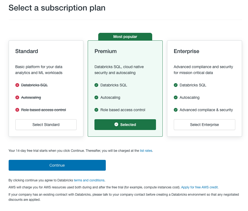Click the white check inside the Selected button

pyautogui.click(x=116, y=124)
